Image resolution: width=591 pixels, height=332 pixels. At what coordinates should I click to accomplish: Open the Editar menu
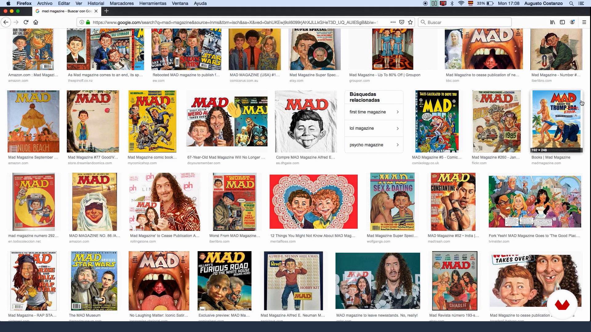pyautogui.click(x=64, y=3)
